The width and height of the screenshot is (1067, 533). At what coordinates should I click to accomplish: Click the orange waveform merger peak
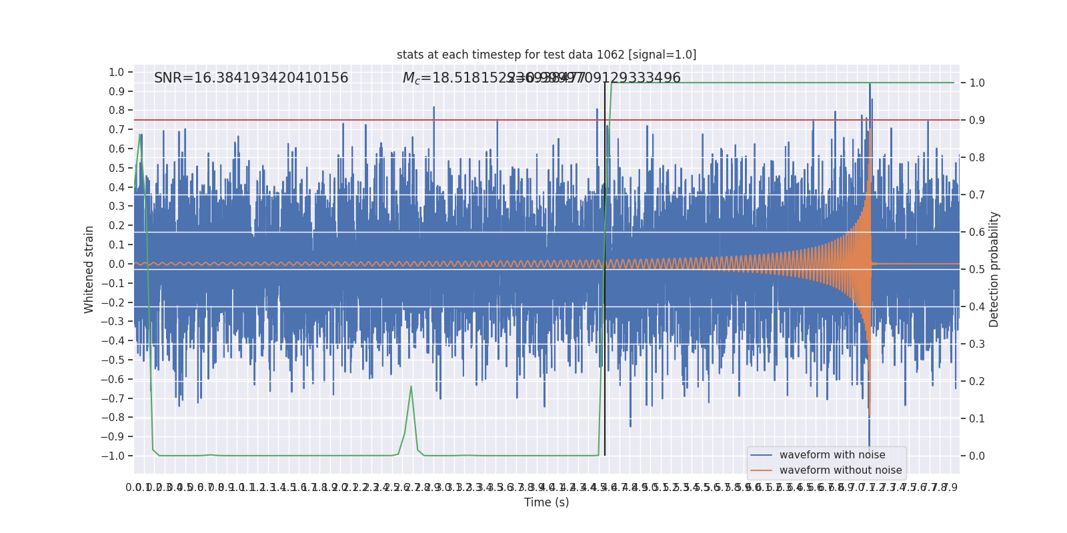[868, 133]
